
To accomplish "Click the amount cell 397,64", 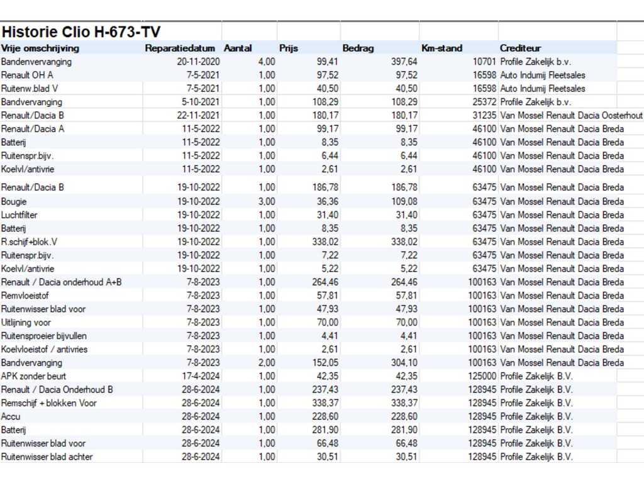I will point(404,62).
